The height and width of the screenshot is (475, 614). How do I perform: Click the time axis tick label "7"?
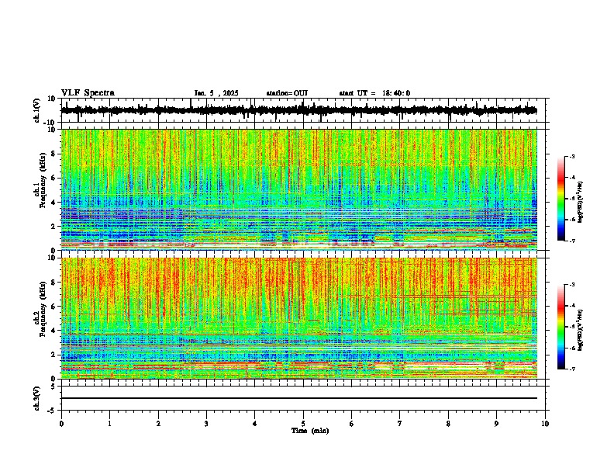[x=400, y=424]
